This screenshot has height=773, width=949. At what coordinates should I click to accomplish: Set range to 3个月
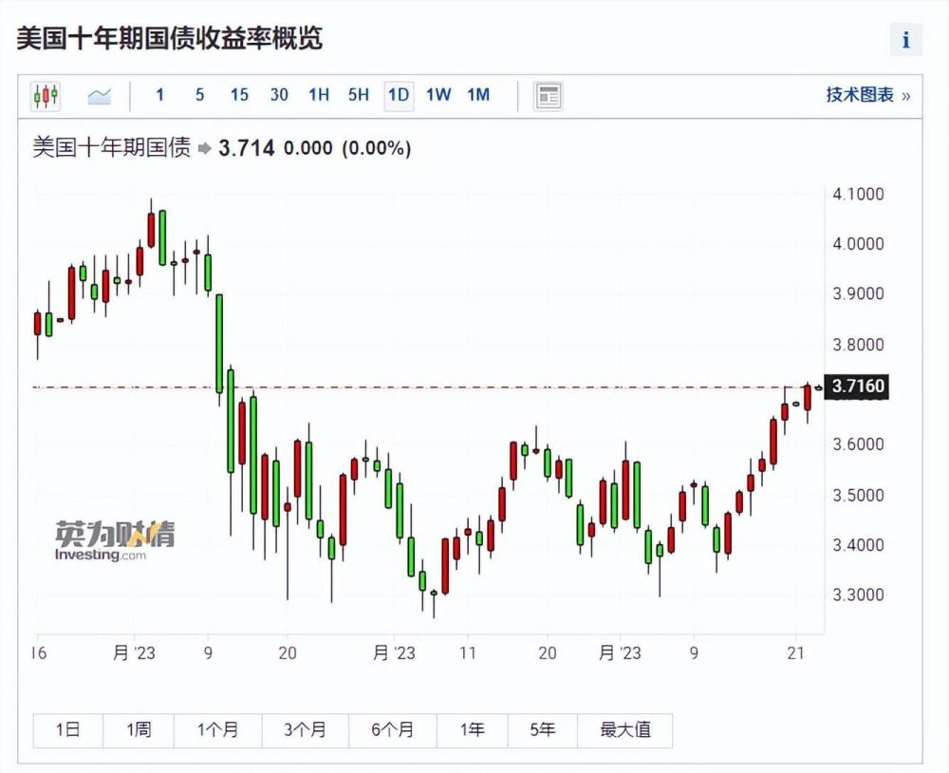[x=305, y=730]
